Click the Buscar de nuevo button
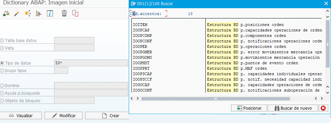 click(293, 108)
